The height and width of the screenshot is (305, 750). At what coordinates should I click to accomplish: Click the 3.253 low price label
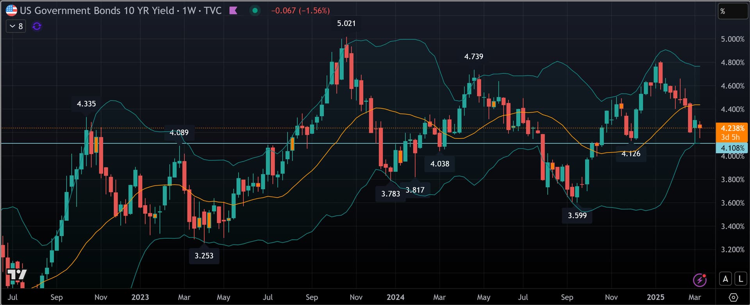(x=204, y=256)
